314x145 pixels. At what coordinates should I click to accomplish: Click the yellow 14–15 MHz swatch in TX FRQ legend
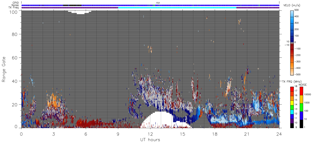[x=292, y=103]
